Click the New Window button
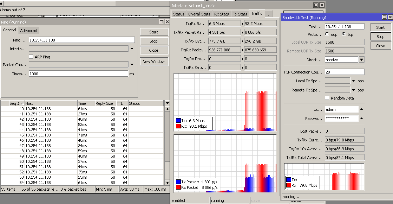This screenshot has height=204, width=393. [153, 62]
